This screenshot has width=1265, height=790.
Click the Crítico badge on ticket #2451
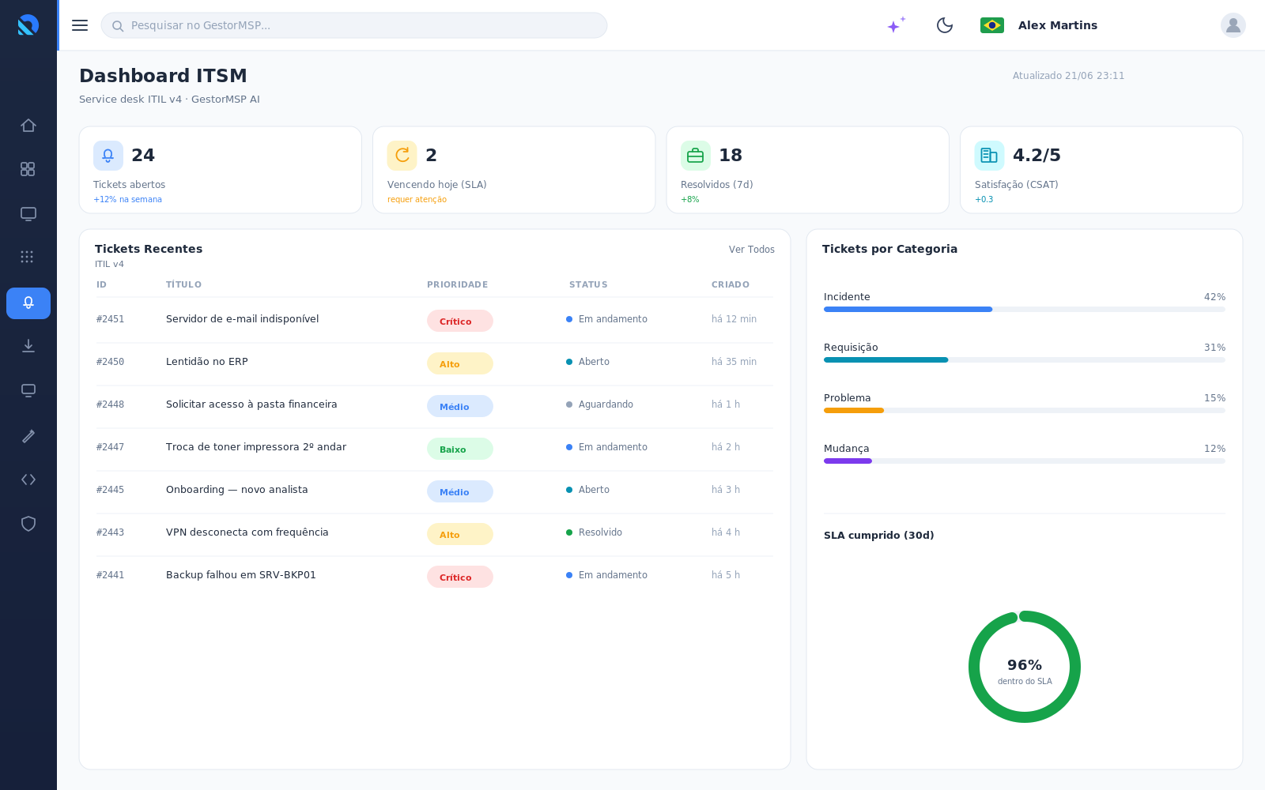tap(460, 321)
